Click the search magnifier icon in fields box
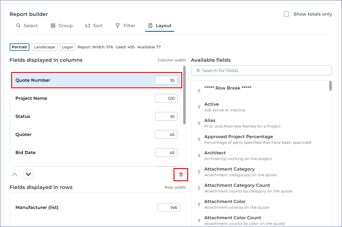Screen dimensions: 342x227 click(198, 70)
